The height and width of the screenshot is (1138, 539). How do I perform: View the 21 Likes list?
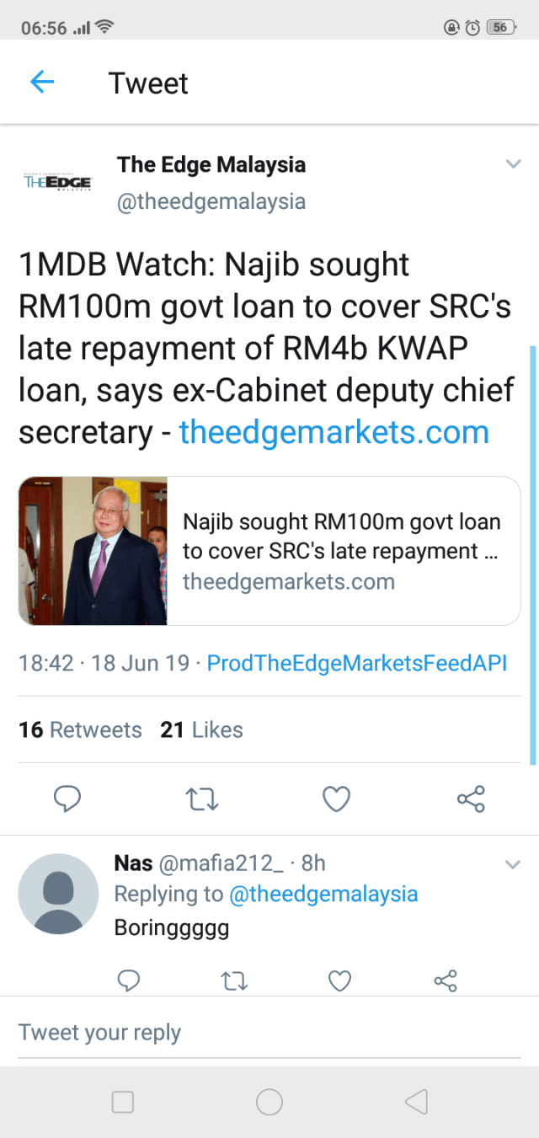click(201, 729)
